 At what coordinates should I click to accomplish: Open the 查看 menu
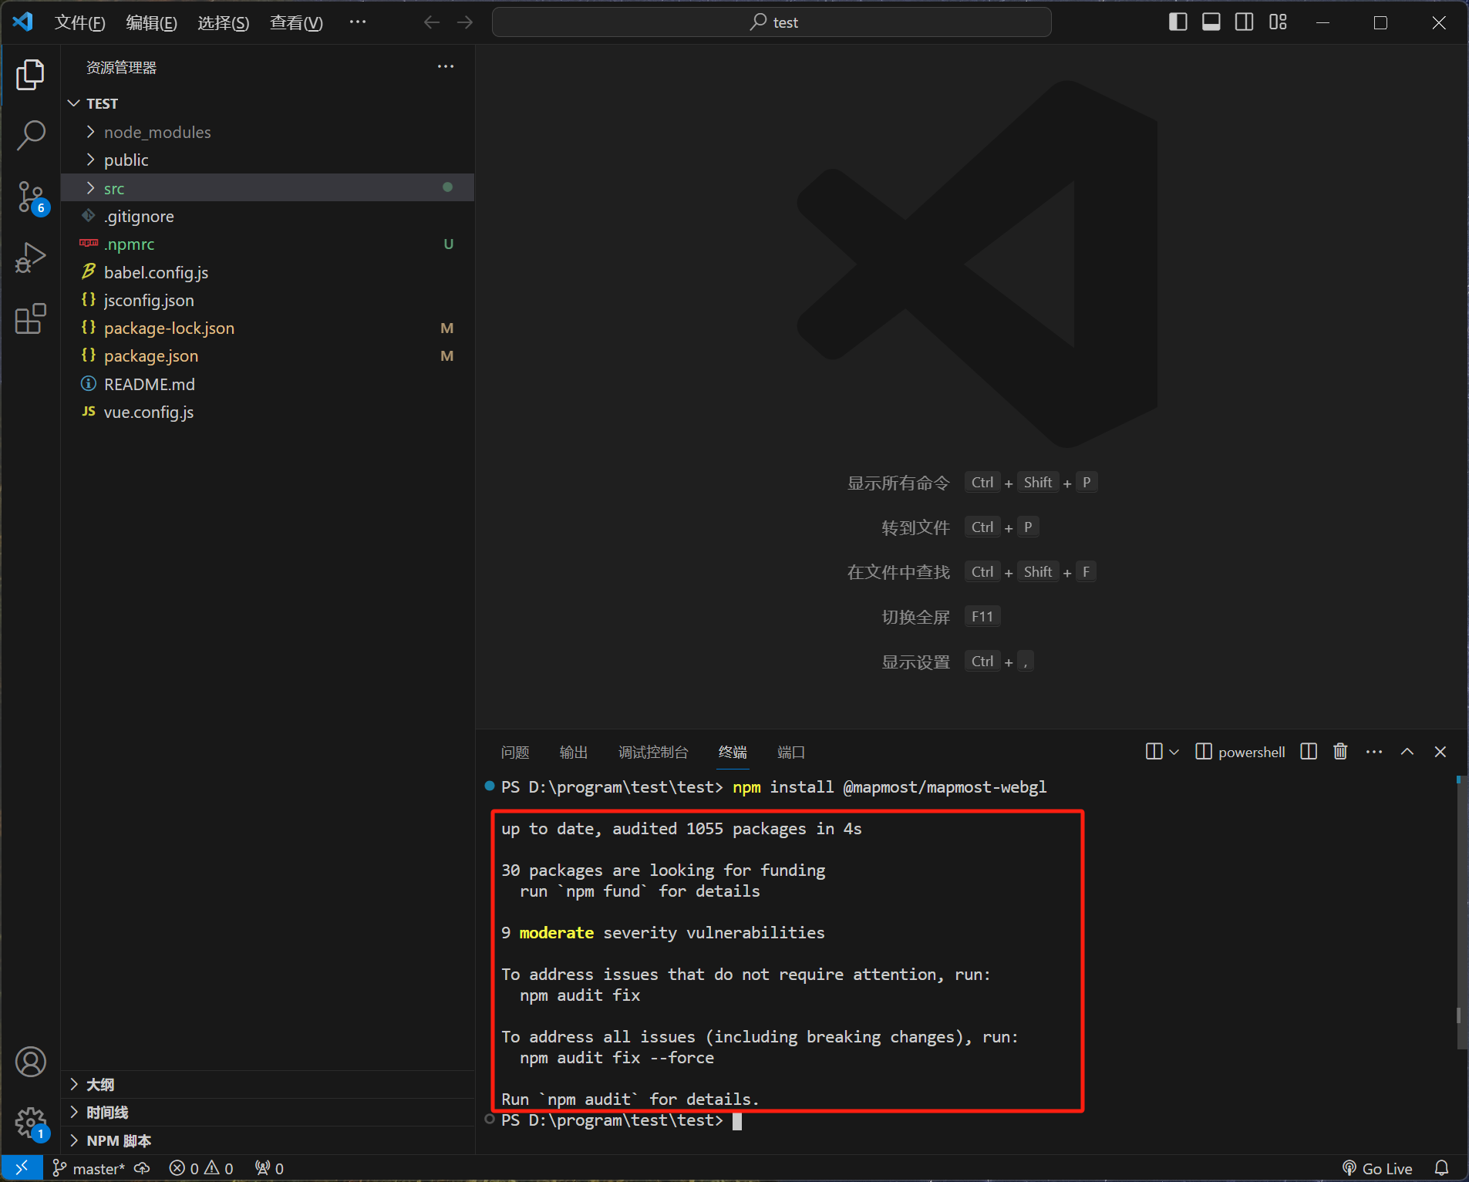point(296,22)
